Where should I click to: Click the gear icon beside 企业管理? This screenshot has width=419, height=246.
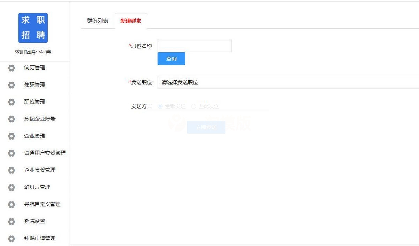[x=11, y=136]
